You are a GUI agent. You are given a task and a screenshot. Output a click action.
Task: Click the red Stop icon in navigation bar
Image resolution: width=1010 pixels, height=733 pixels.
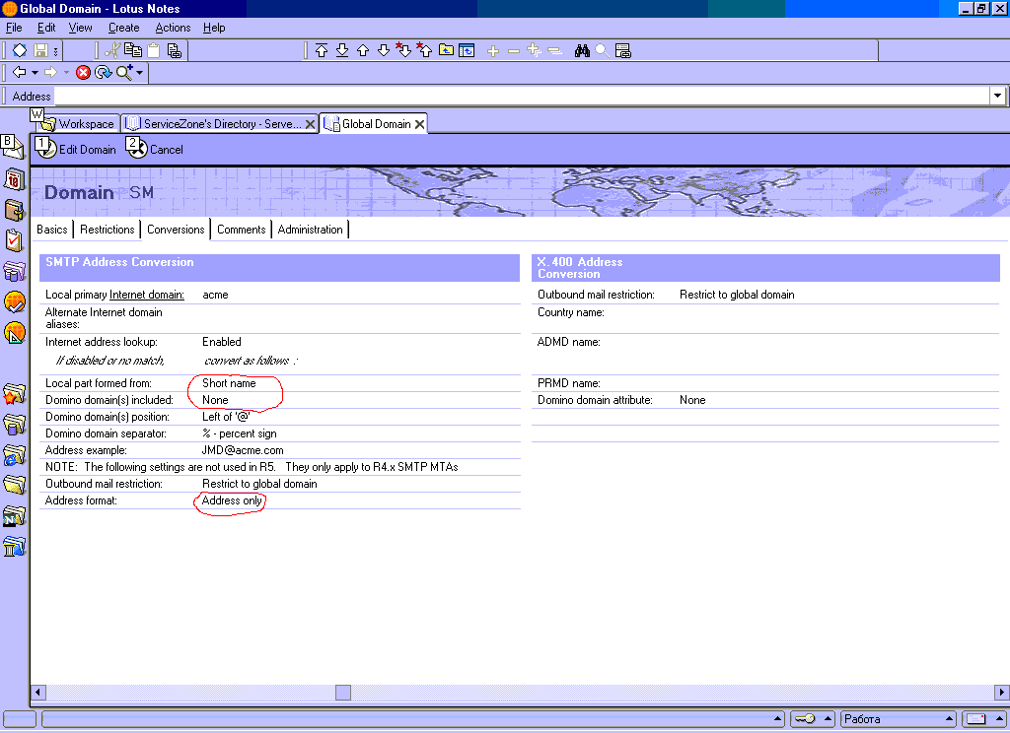click(83, 73)
